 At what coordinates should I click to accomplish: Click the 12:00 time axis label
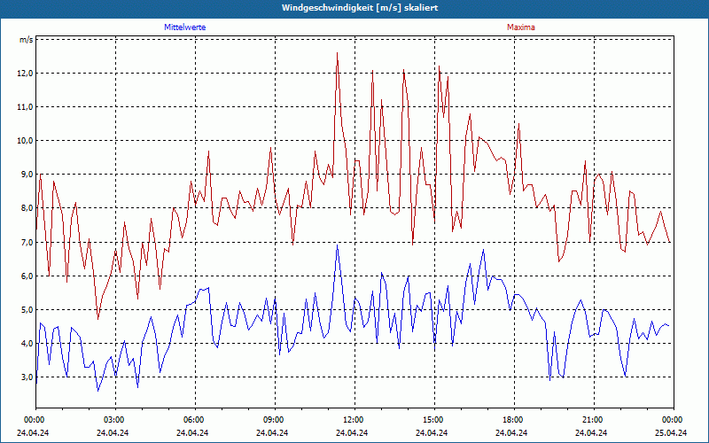354,420
